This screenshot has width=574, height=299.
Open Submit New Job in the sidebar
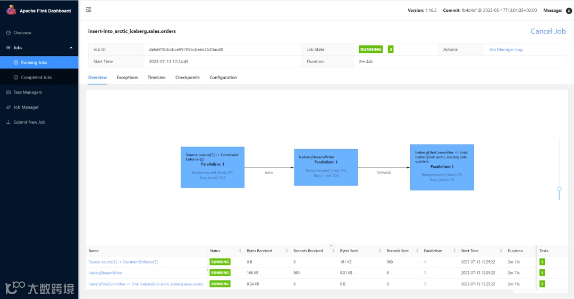click(29, 122)
